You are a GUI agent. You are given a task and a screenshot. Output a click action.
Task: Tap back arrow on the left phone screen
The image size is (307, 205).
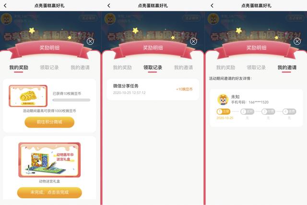(x=5, y=6)
